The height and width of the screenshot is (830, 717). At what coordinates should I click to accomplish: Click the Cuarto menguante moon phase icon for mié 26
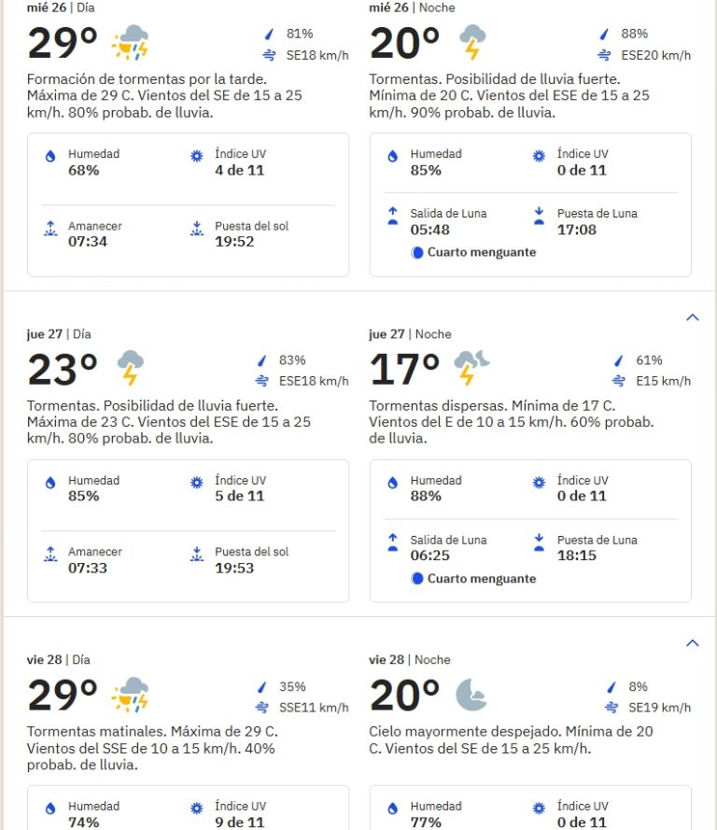click(418, 252)
